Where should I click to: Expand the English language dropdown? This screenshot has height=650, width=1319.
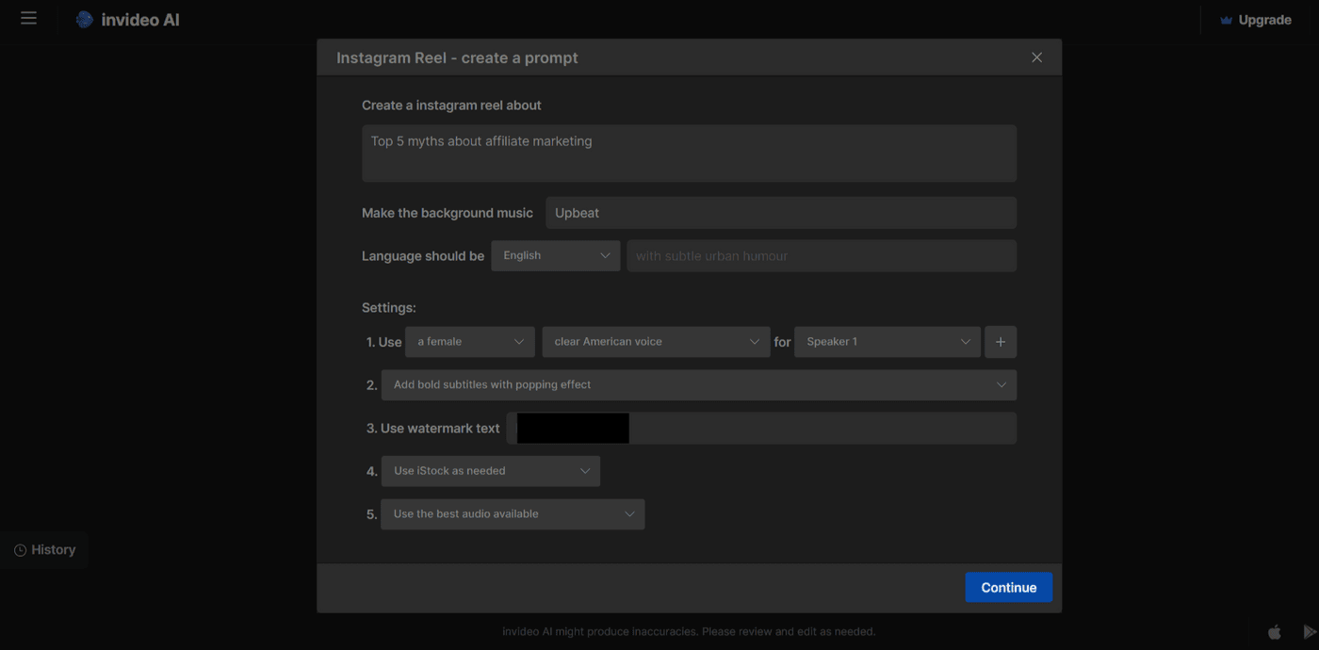click(556, 256)
